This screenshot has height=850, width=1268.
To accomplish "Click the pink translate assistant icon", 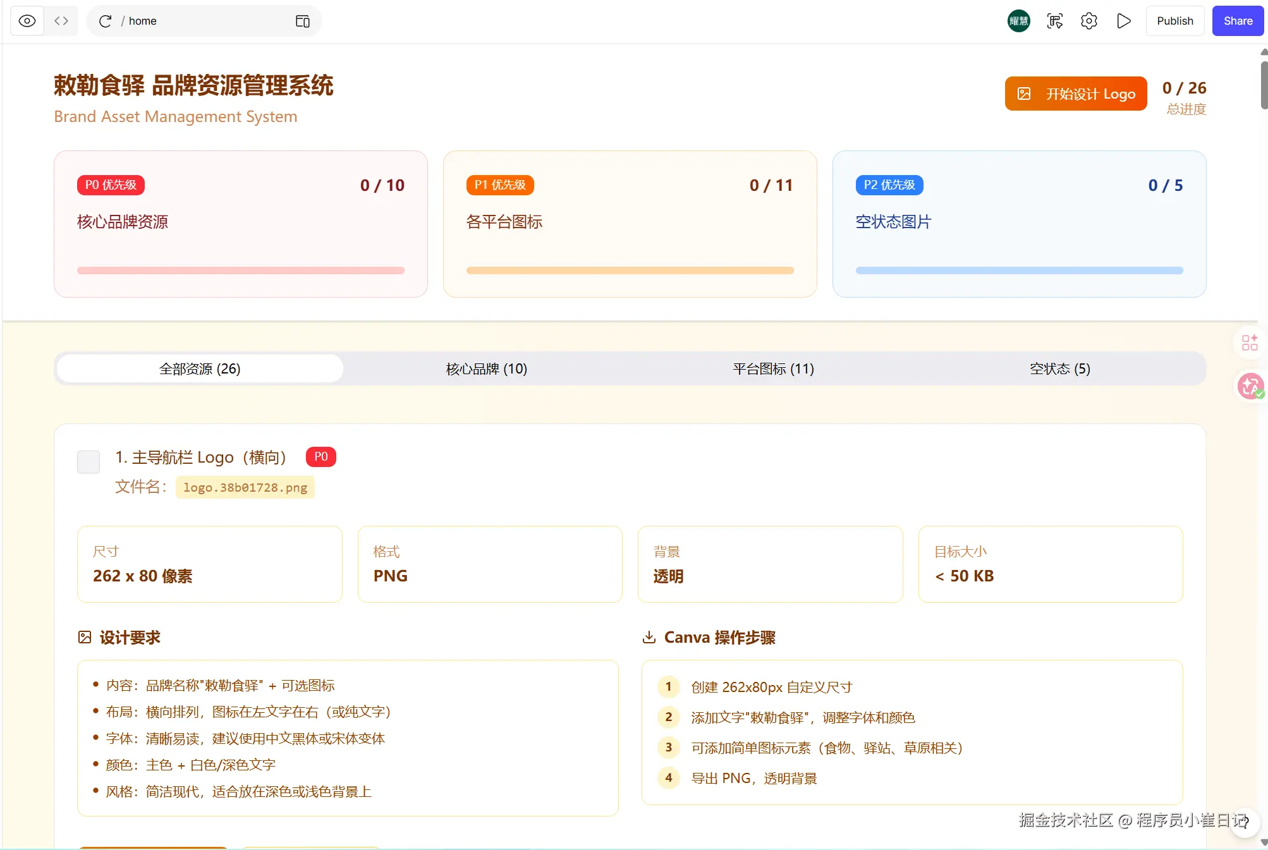I will [x=1250, y=386].
